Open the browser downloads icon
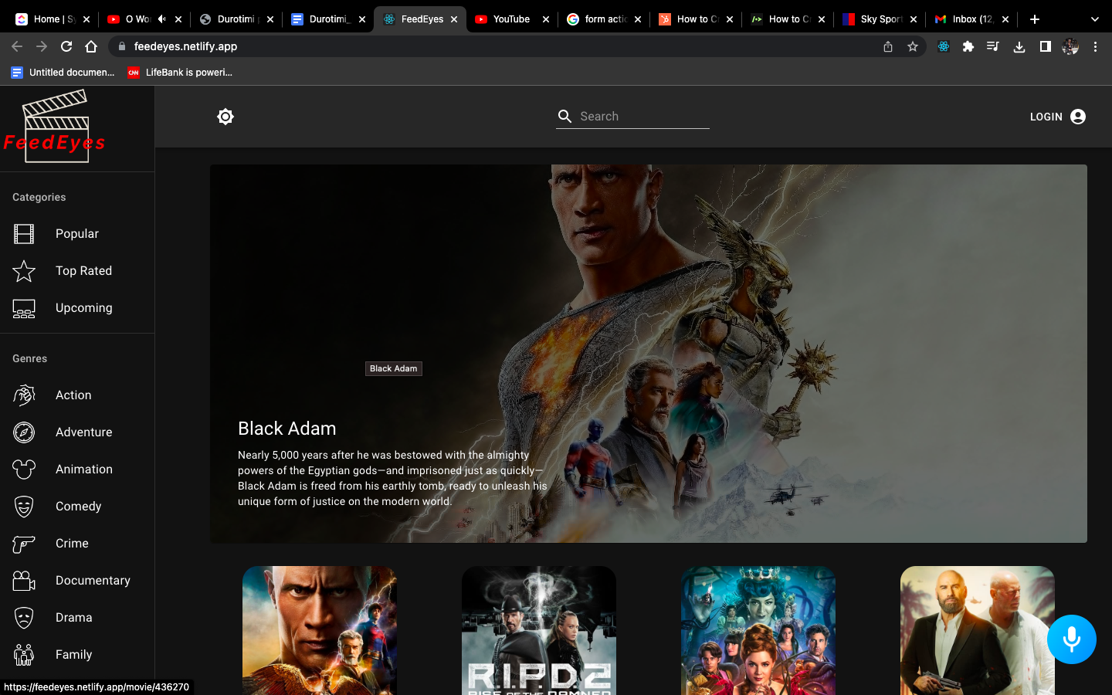This screenshot has width=1112, height=695. (x=1019, y=46)
